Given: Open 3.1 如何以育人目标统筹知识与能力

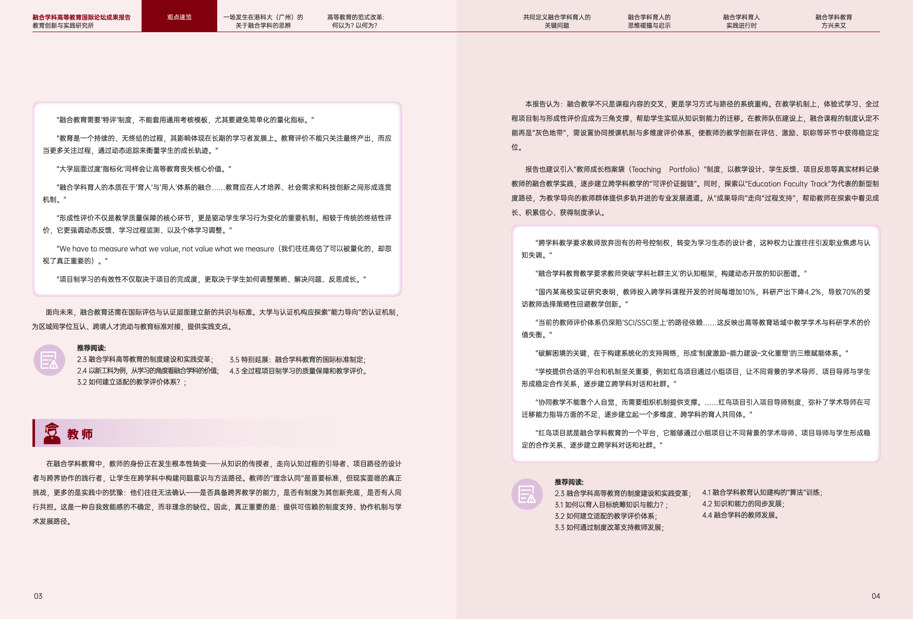Looking at the screenshot, I should [611, 504].
